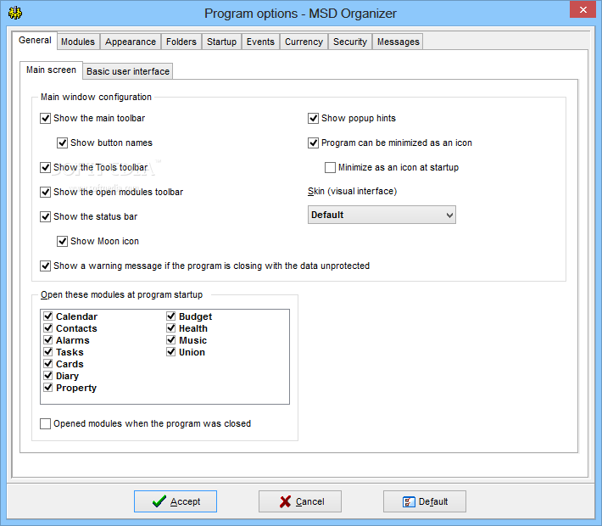This screenshot has height=526, width=602.
Task: Click the red X icon on Cancel
Action: pyautogui.click(x=285, y=501)
